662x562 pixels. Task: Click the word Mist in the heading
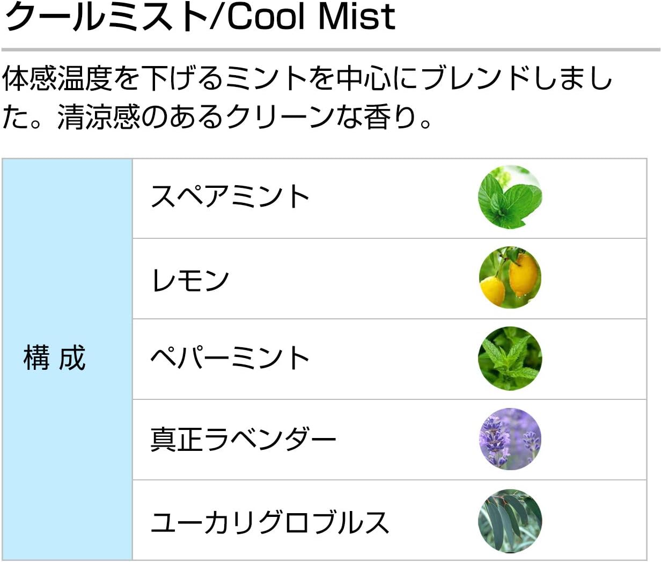pyautogui.click(x=357, y=16)
